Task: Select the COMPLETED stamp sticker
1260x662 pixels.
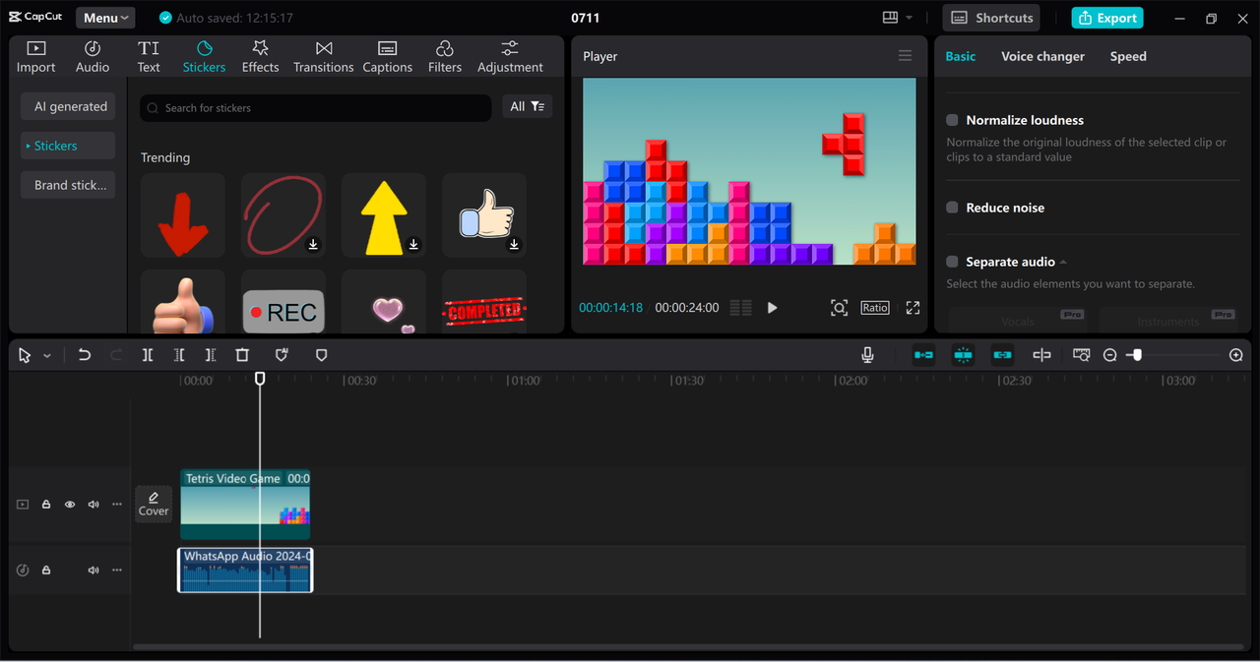Action: click(484, 302)
